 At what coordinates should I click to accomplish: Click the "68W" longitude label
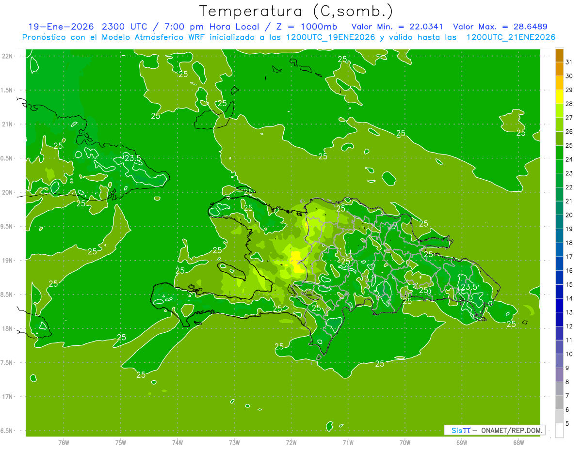(518, 442)
